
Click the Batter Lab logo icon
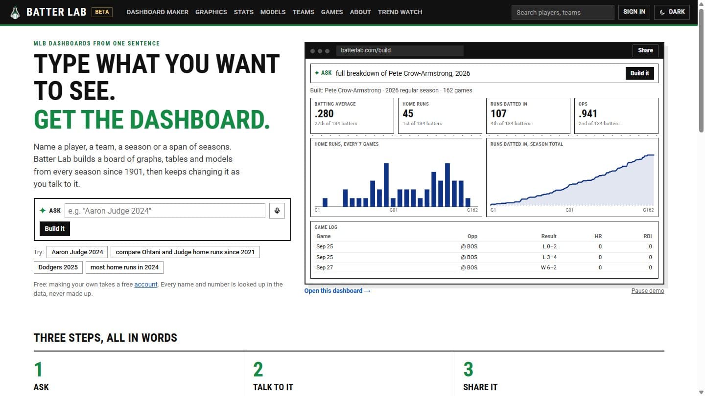click(x=16, y=12)
